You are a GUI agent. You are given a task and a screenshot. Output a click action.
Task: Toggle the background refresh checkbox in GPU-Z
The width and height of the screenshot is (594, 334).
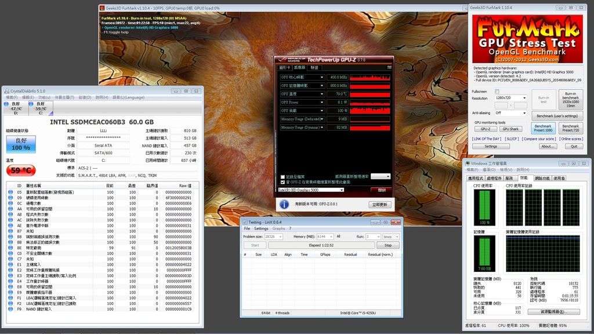282,182
